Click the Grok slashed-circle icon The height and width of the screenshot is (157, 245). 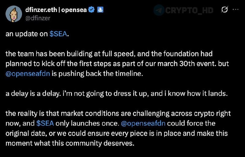click(x=225, y=10)
